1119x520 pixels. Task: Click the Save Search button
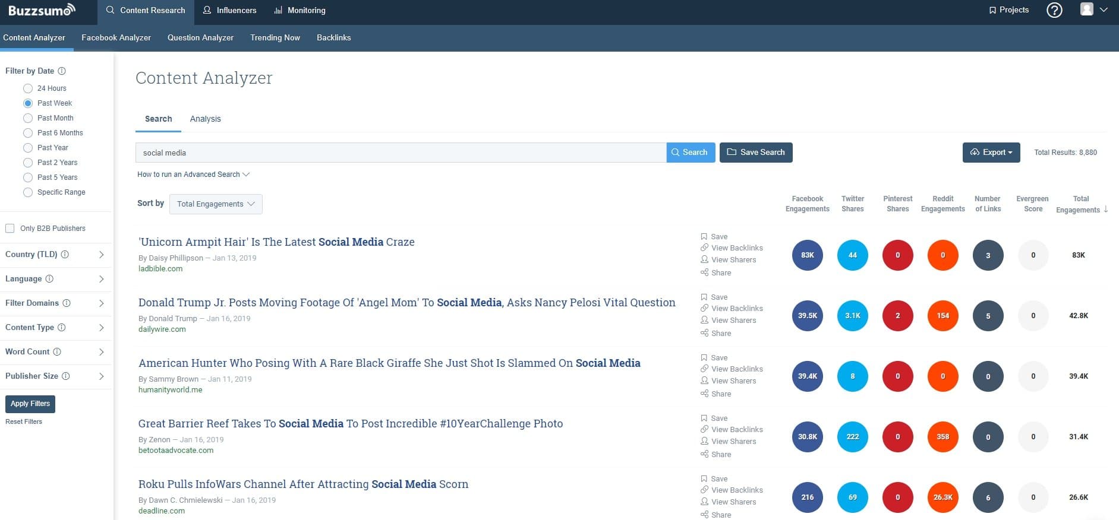click(x=756, y=153)
